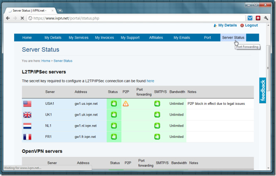Click the blue extension icon in toolbar
276x176 pixels.
(250, 18)
